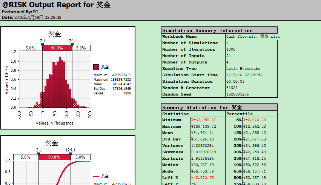
Task: Click Simulation Duration value 00:00:01
Action: click(235, 81)
